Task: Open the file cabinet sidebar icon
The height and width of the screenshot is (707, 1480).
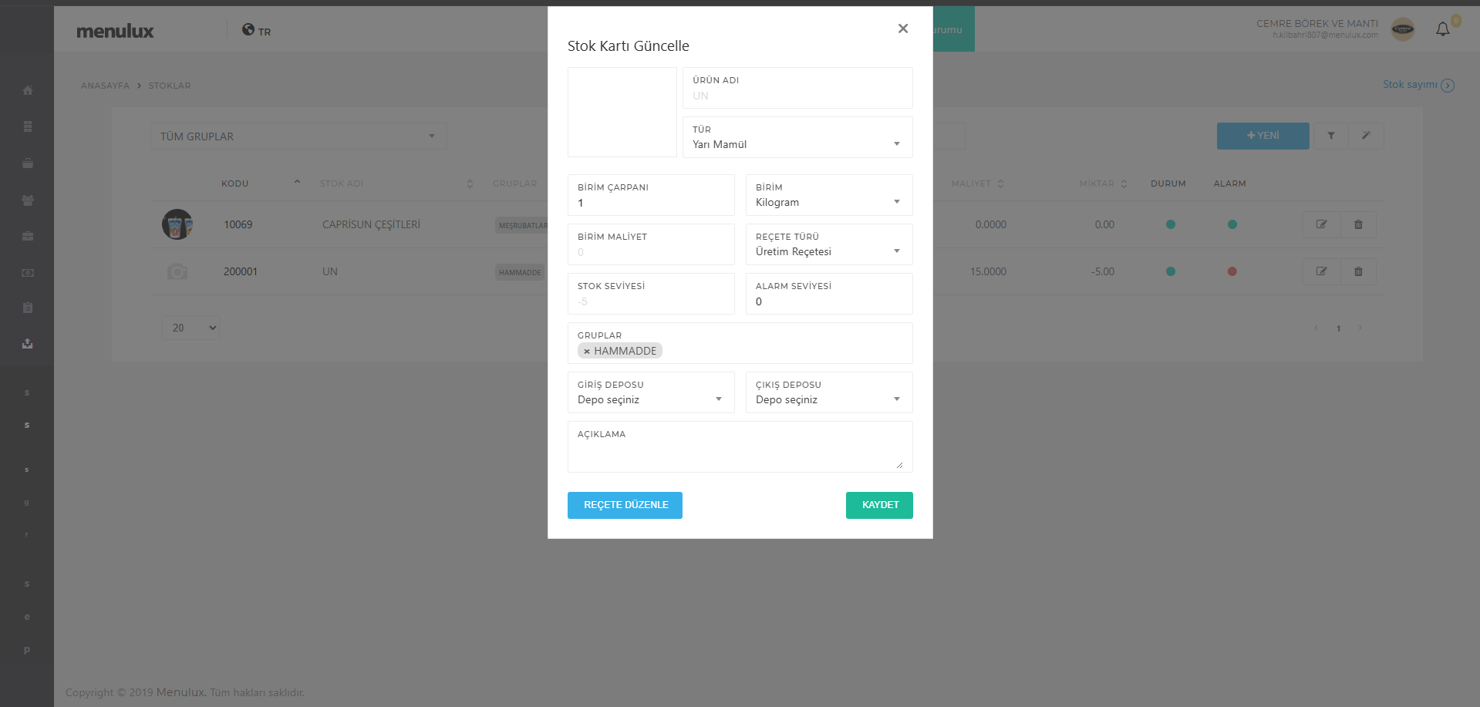Action: (28, 126)
